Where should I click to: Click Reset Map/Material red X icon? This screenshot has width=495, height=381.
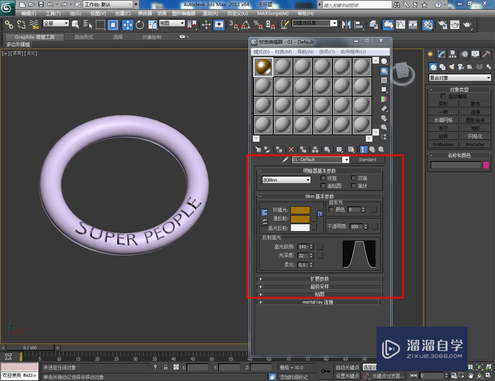(291, 149)
